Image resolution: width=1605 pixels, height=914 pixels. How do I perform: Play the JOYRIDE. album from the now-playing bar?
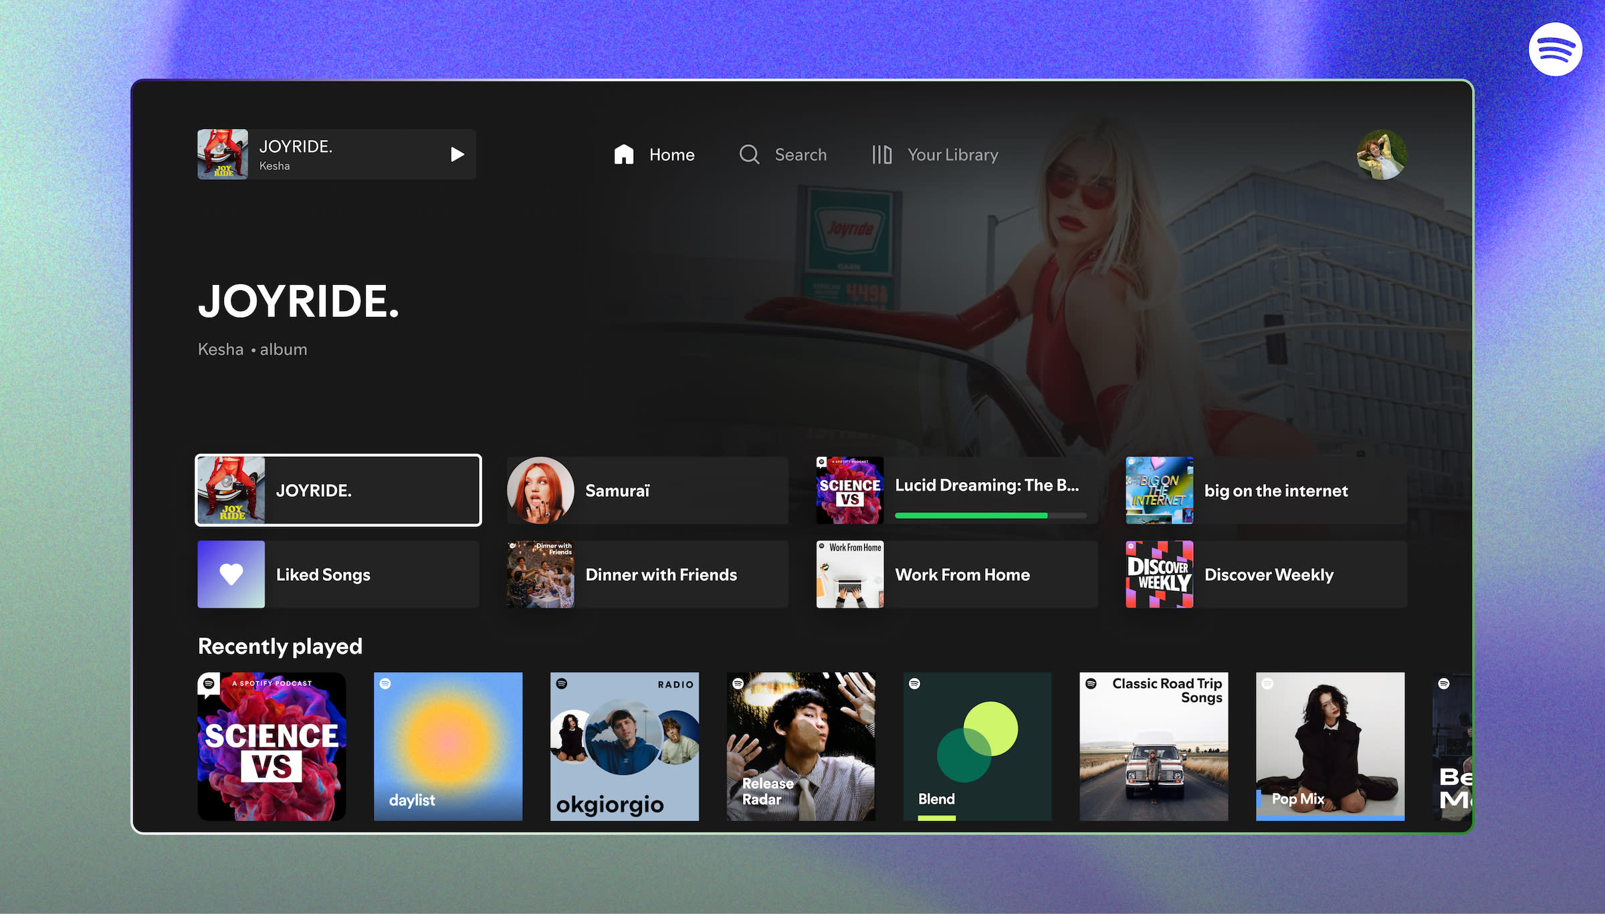(x=457, y=154)
